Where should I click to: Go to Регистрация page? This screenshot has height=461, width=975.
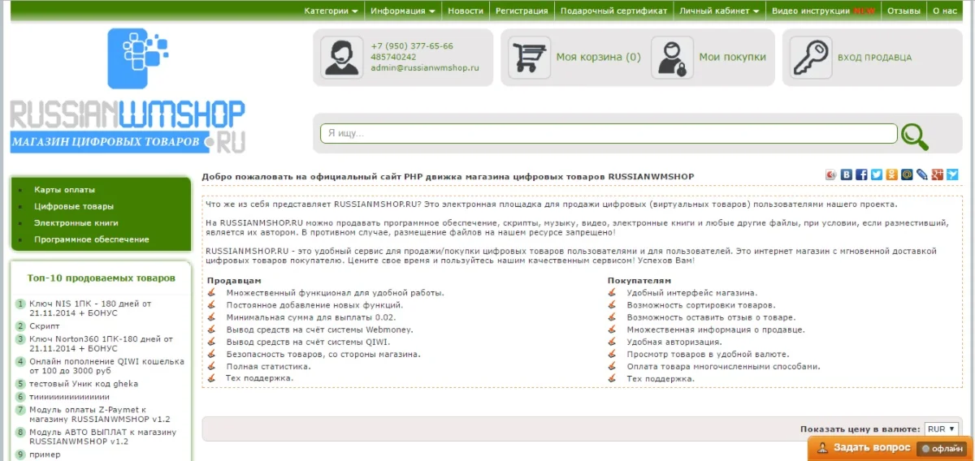click(522, 11)
